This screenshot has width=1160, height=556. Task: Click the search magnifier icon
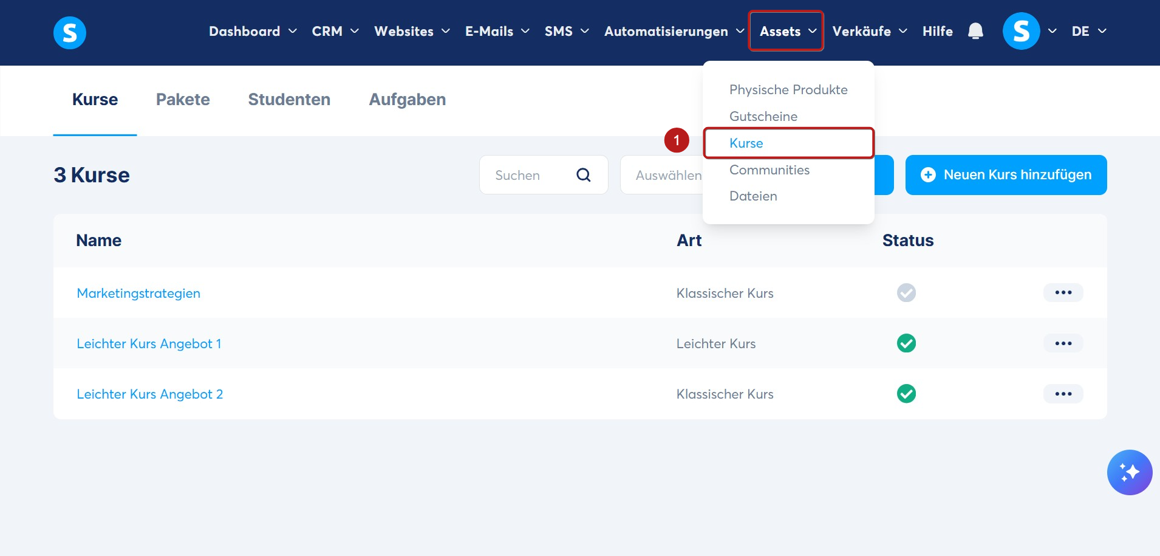click(x=584, y=175)
